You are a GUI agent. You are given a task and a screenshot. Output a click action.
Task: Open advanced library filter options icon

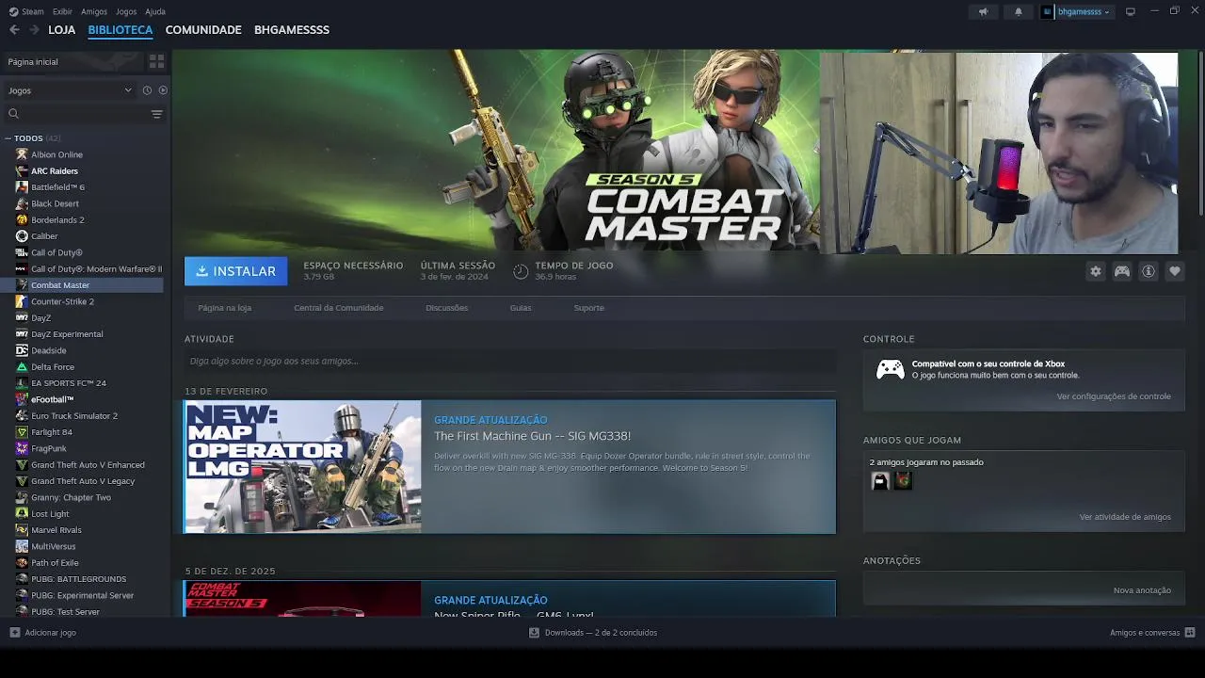pos(157,114)
